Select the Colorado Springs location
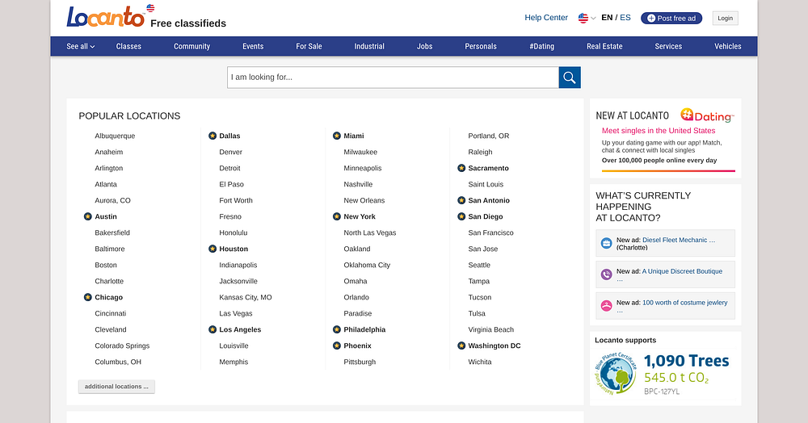The height and width of the screenshot is (423, 808). click(122, 346)
